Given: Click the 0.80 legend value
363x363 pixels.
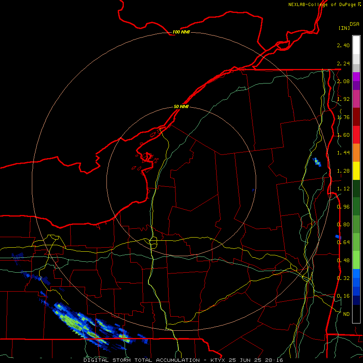Looking at the screenshot, I should coord(343,225).
